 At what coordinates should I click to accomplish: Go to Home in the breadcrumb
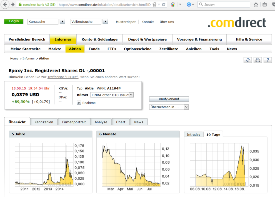coord(14,58)
